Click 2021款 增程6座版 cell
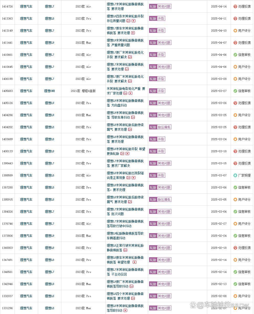This screenshot has width=254, height=314. [83, 91]
